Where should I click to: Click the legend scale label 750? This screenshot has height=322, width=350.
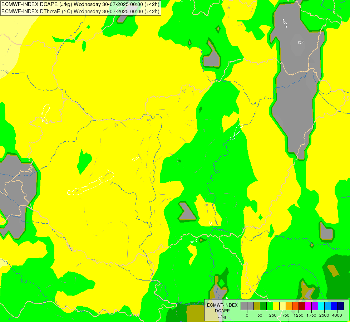pyautogui.click(x=286, y=315)
